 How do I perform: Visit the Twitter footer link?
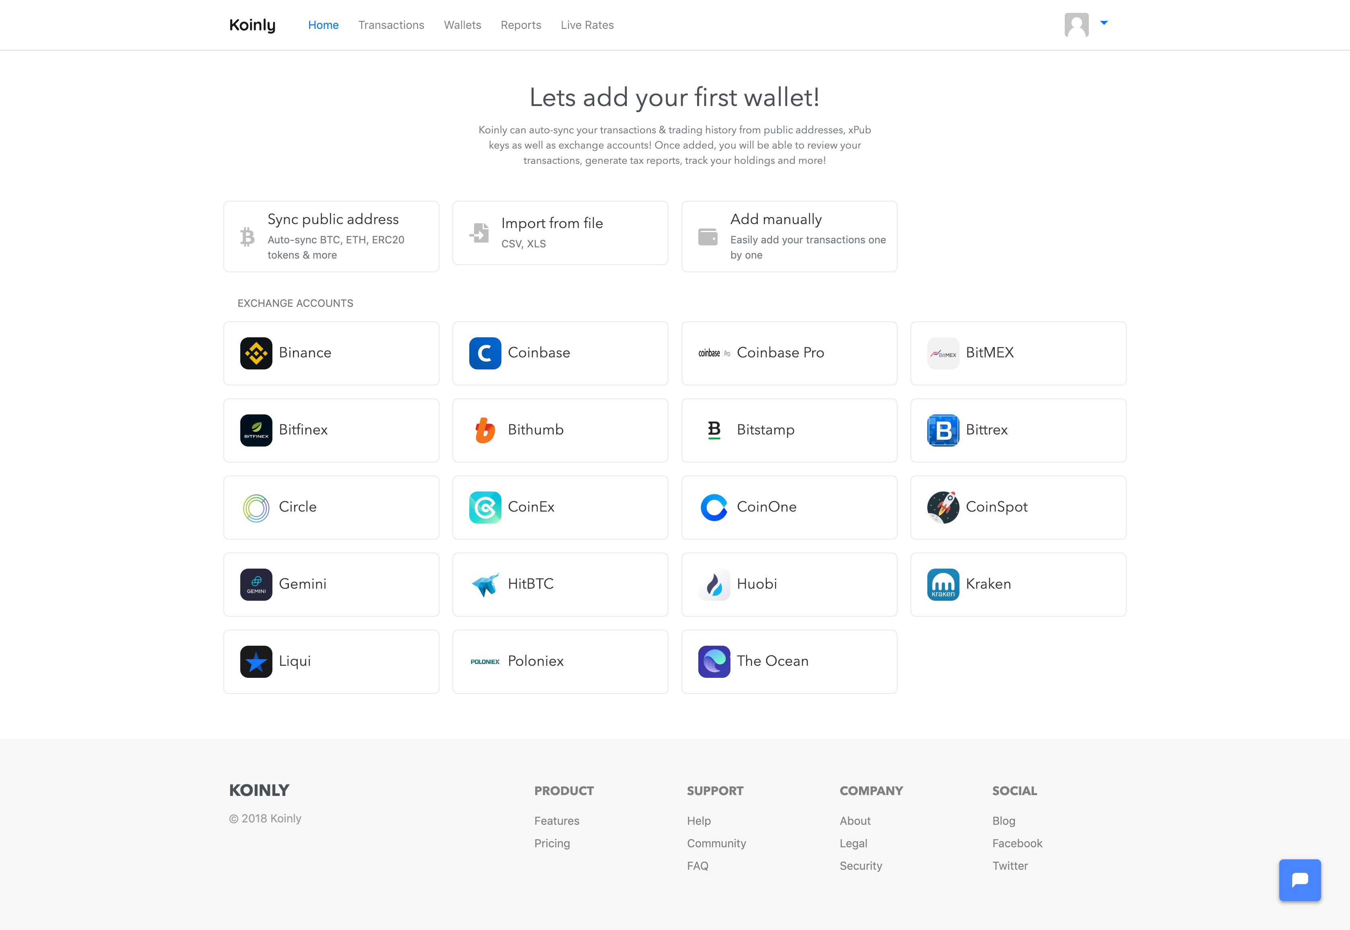pos(1010,866)
